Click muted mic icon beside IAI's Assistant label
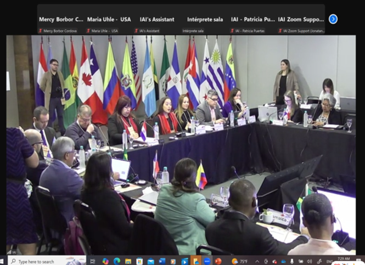The height and width of the screenshot is (265, 365). (x=137, y=31)
